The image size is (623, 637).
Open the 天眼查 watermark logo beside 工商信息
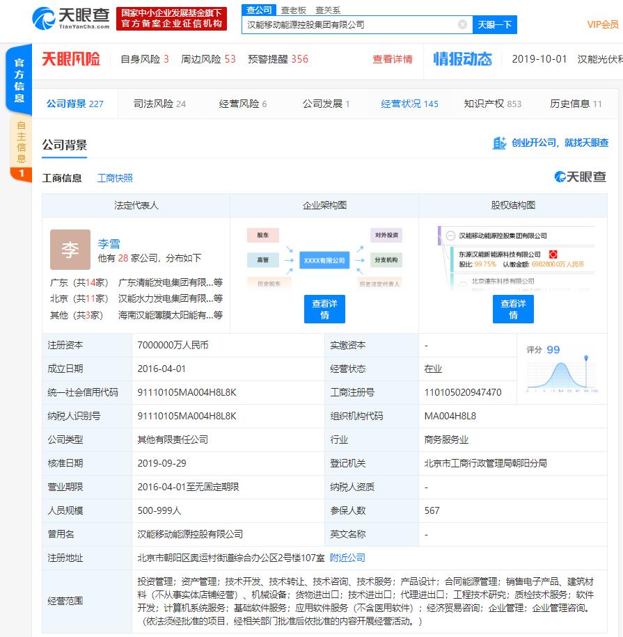(581, 177)
